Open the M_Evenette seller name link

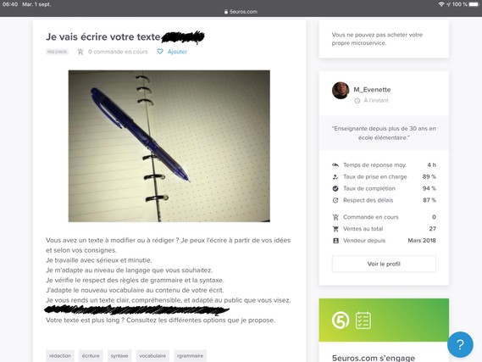coord(372,90)
